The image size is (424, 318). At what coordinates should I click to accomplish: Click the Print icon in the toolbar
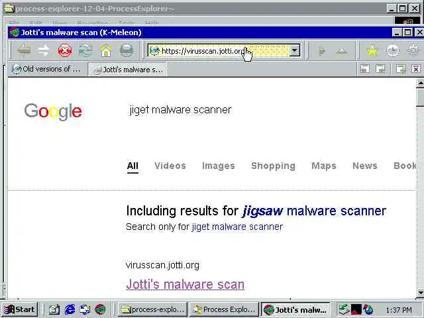pyautogui.click(x=127, y=50)
